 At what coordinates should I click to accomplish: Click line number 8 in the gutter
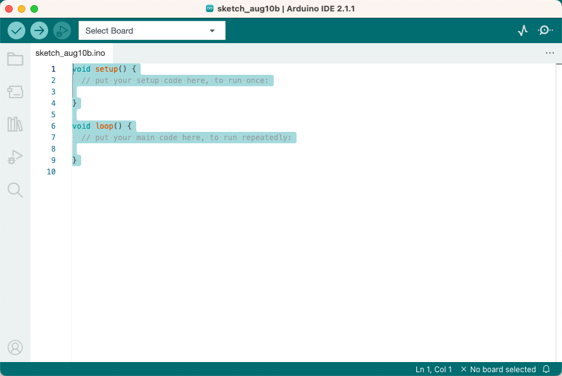53,148
